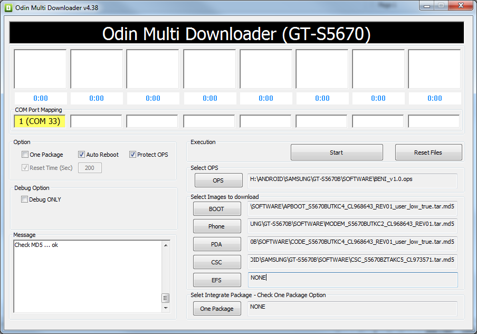Click the Odin app icon in title bar

point(8,7)
